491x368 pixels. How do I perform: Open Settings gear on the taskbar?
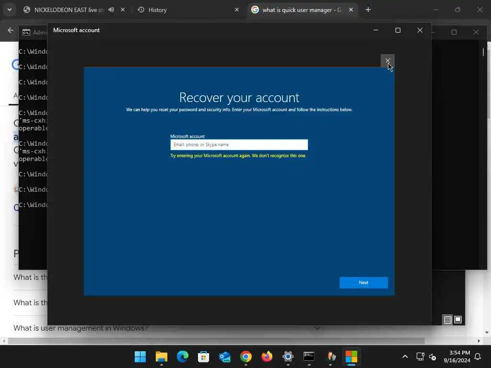pos(288,356)
